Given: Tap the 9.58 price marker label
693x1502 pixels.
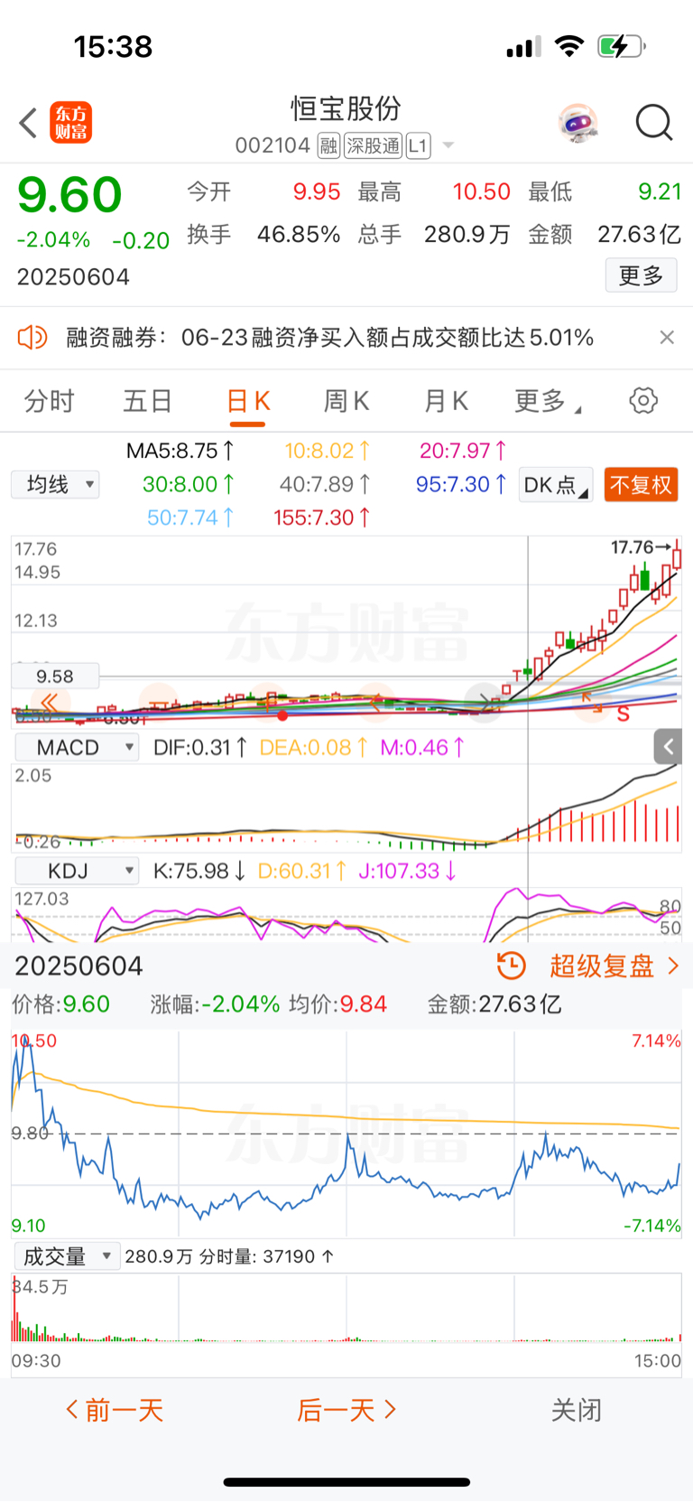Looking at the screenshot, I should (x=55, y=676).
